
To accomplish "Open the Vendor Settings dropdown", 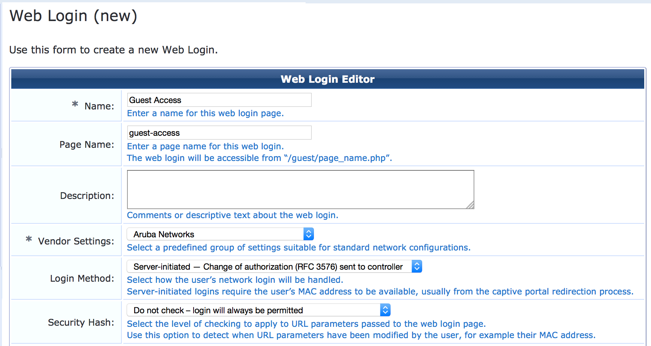I will [x=220, y=234].
